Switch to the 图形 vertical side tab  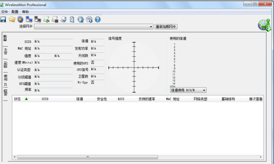click(5, 64)
